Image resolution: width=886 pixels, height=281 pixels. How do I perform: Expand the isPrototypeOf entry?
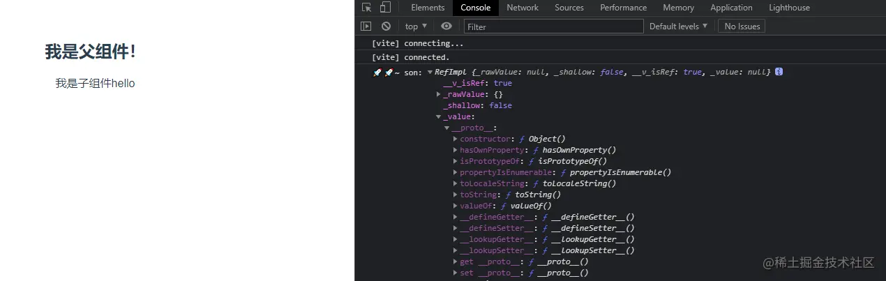click(456, 161)
